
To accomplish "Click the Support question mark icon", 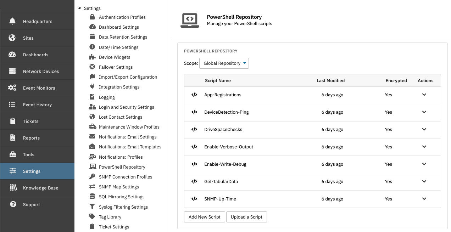I will (13, 204).
